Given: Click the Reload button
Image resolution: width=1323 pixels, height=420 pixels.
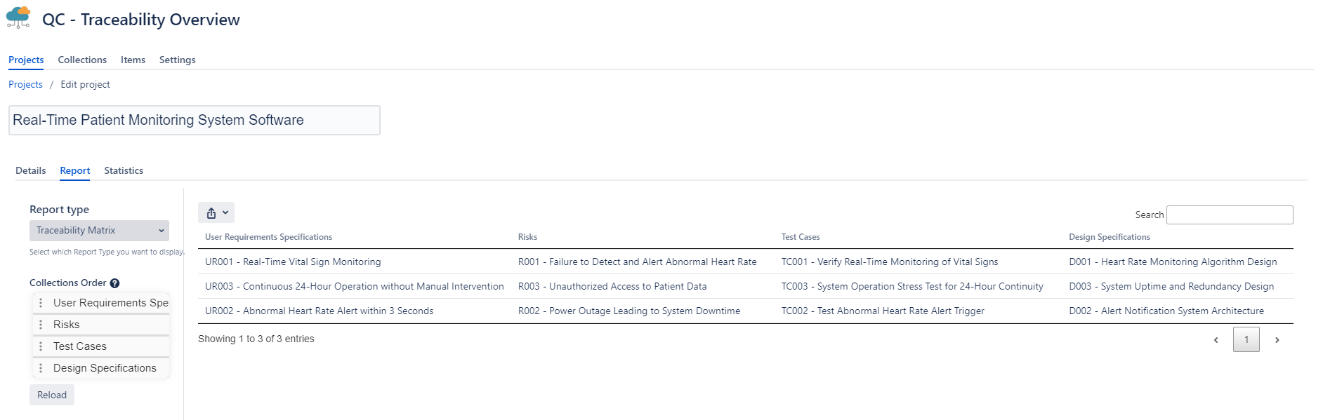Looking at the screenshot, I should coord(52,395).
